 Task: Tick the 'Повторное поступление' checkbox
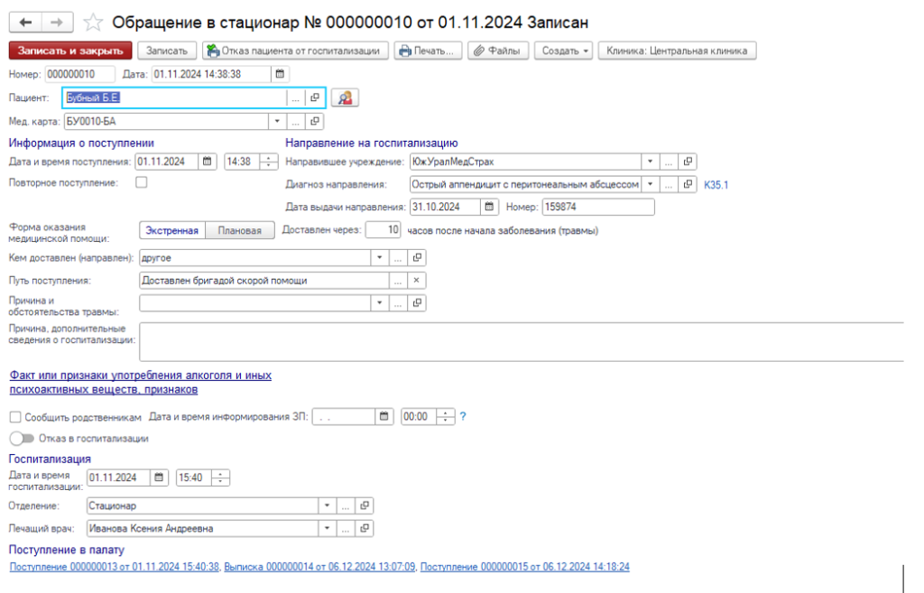142,182
